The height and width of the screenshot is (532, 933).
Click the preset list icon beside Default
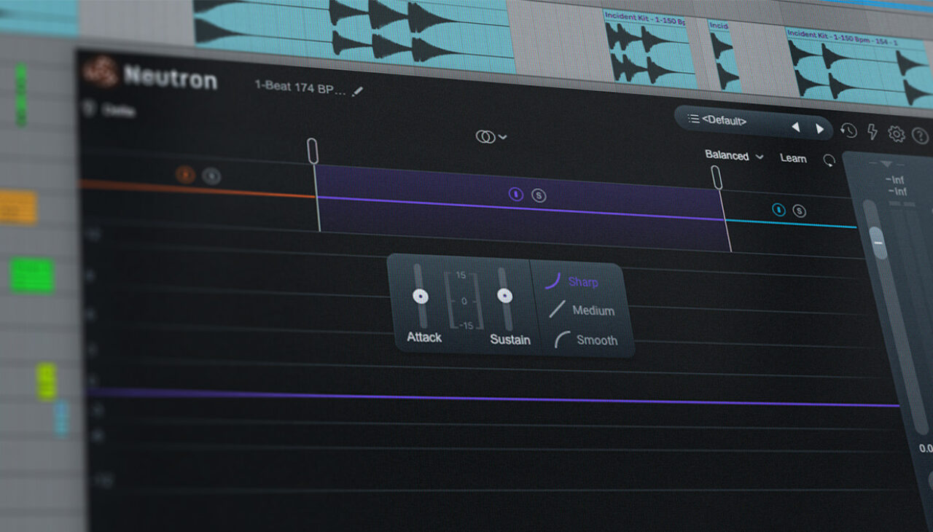(694, 120)
